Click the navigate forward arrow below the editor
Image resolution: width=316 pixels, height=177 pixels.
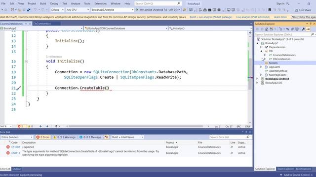coord(47,126)
